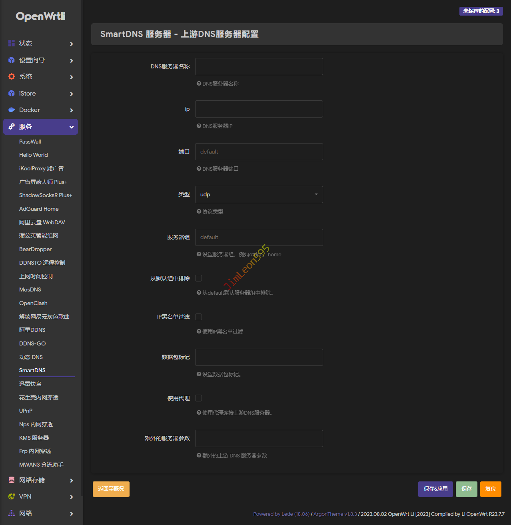The image size is (511, 525).
Task: Select AdGuard Home menu item
Action: tap(39, 209)
